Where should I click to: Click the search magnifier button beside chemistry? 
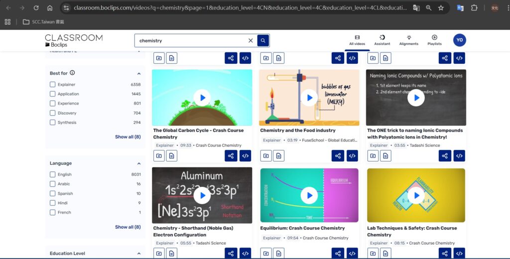[x=263, y=40]
